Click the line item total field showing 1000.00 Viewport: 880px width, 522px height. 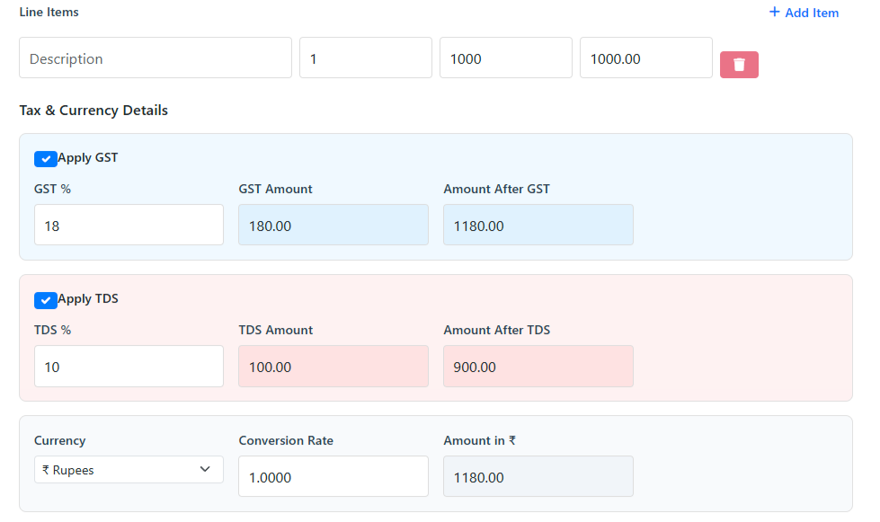645,58
